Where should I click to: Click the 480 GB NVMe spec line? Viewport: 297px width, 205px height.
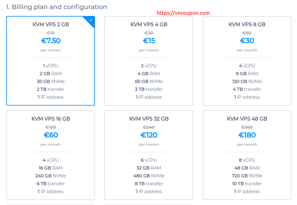pos(149,176)
